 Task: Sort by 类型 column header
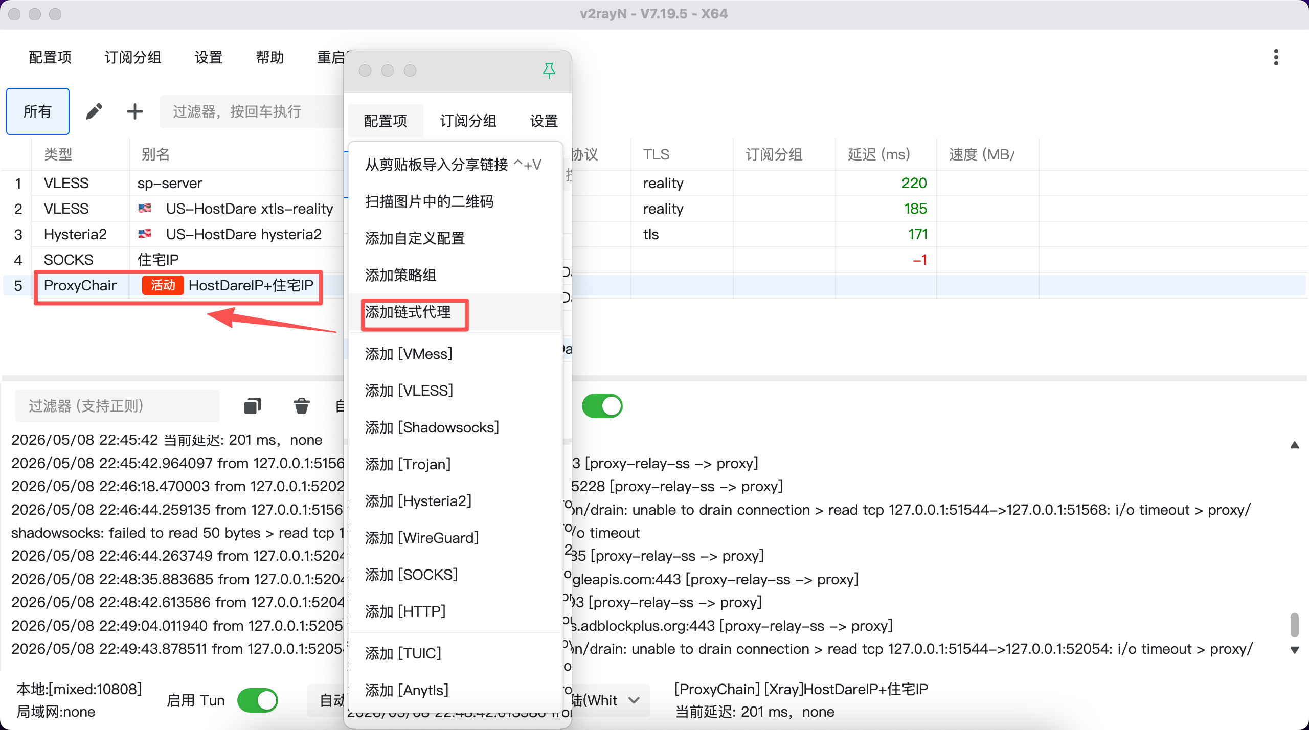click(80, 154)
